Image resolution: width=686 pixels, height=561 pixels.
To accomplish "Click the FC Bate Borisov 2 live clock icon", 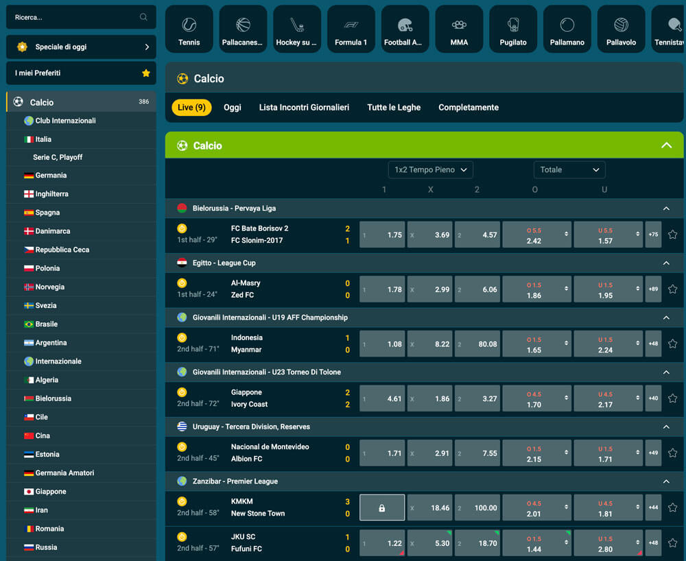I will [x=182, y=228].
